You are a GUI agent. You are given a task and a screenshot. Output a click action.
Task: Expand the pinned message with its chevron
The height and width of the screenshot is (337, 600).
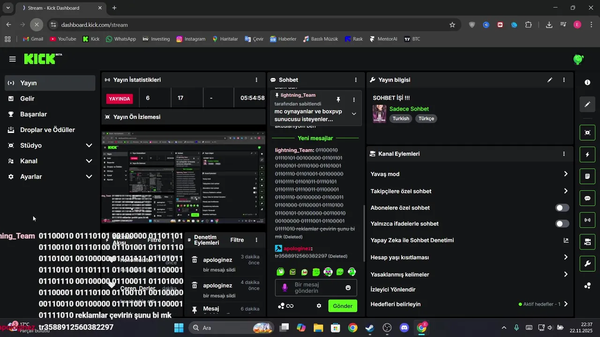pos(354,114)
